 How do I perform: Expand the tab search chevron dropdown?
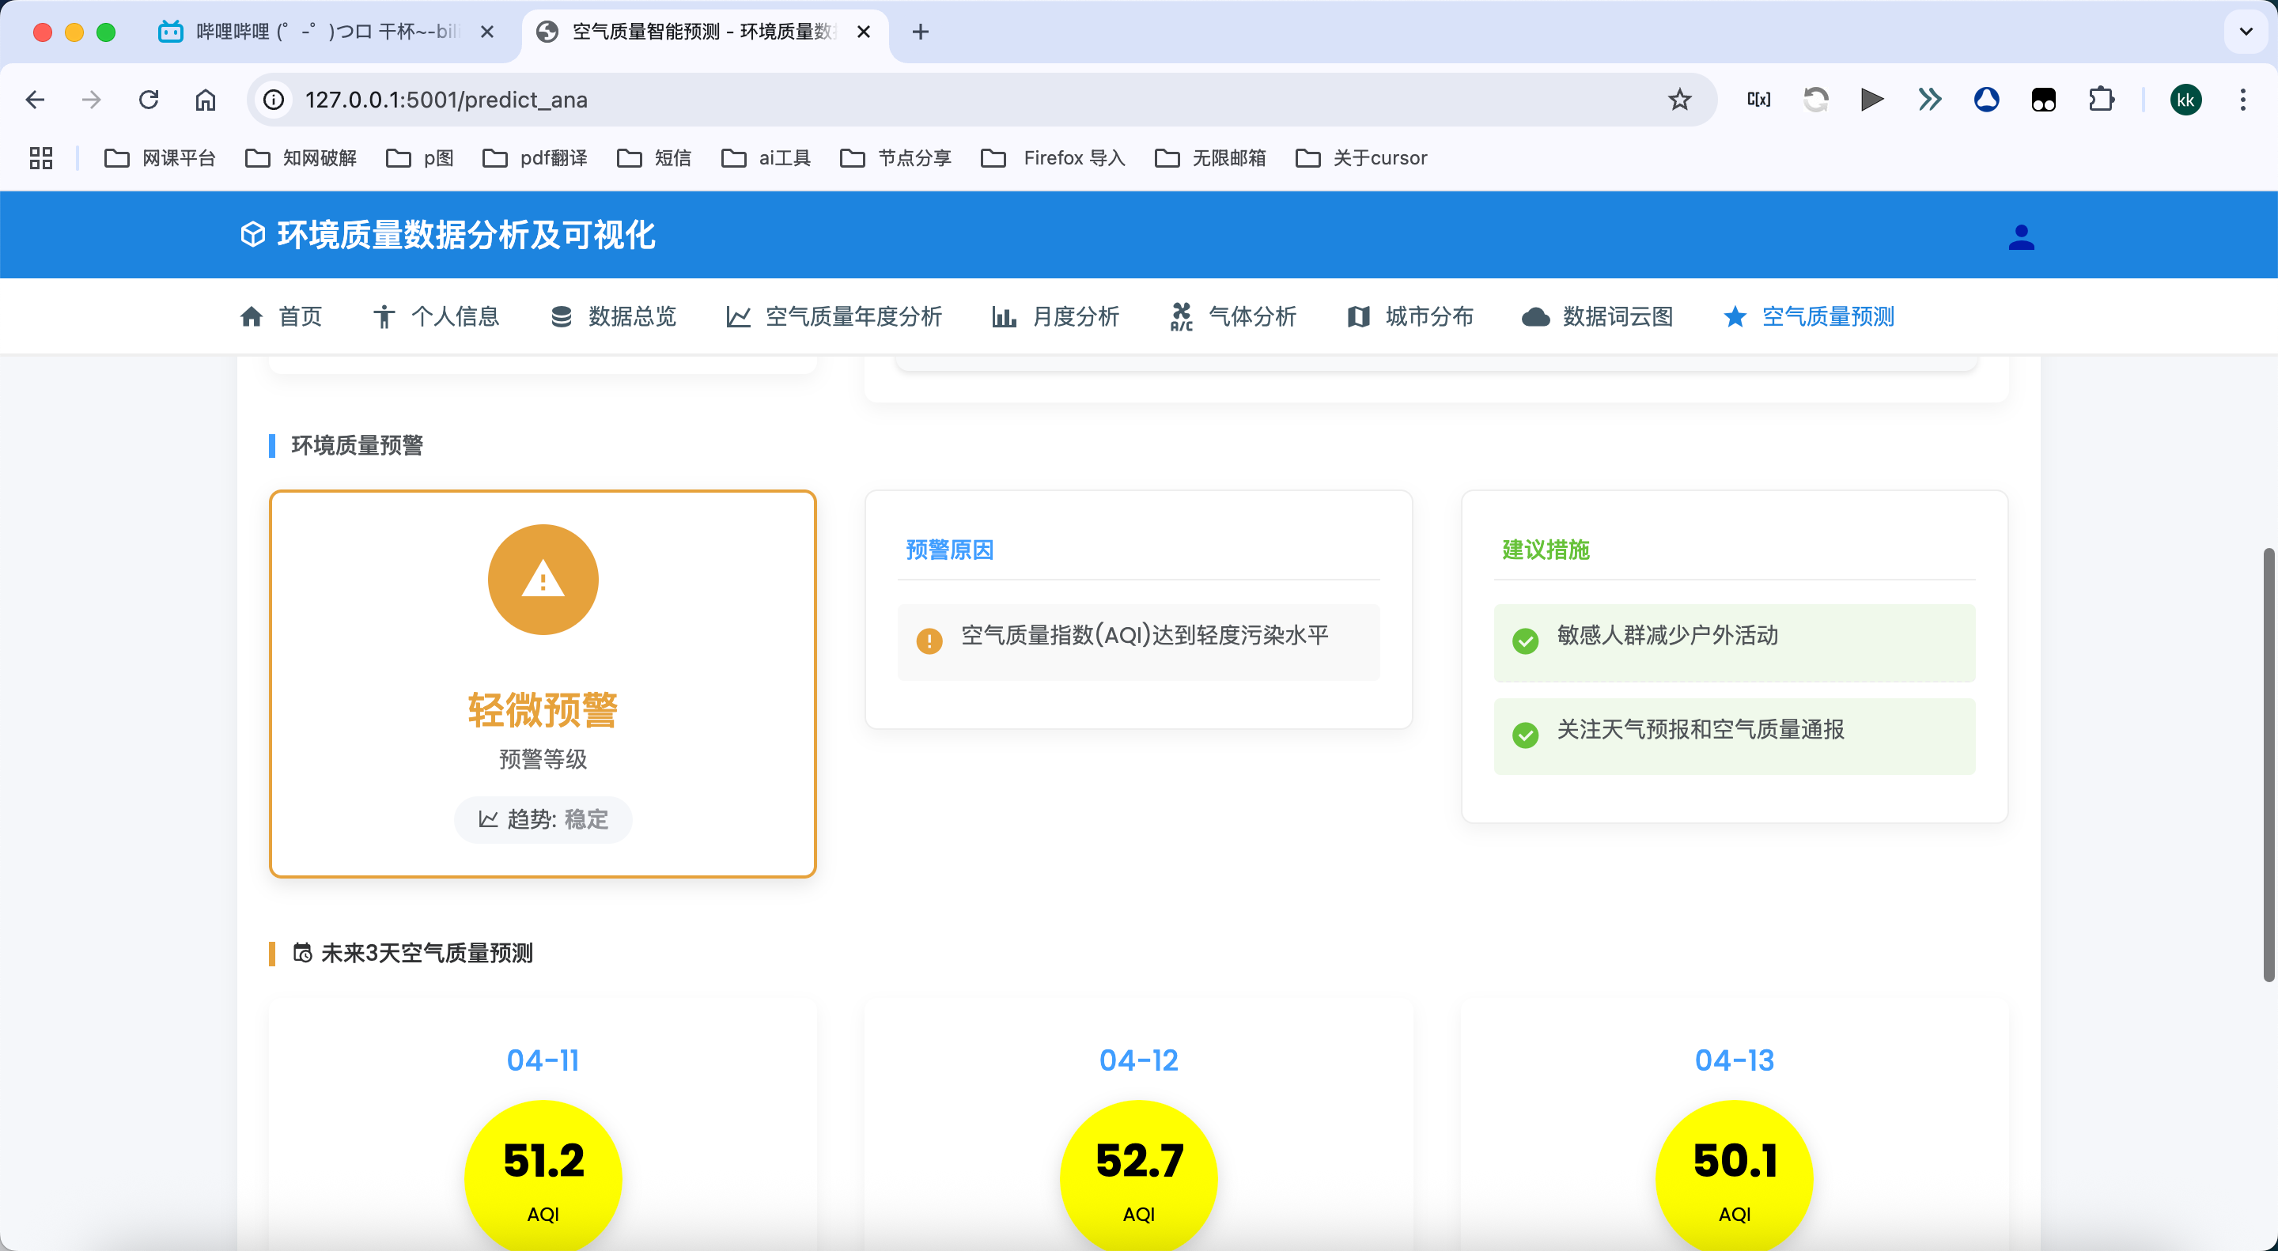click(x=2246, y=32)
